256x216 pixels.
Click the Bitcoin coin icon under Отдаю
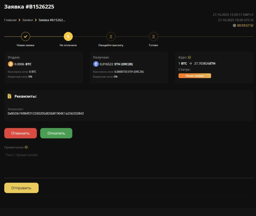pyautogui.click(x=10, y=64)
